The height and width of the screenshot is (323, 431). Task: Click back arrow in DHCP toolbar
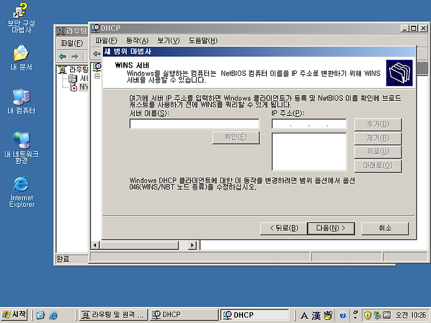tap(96, 54)
